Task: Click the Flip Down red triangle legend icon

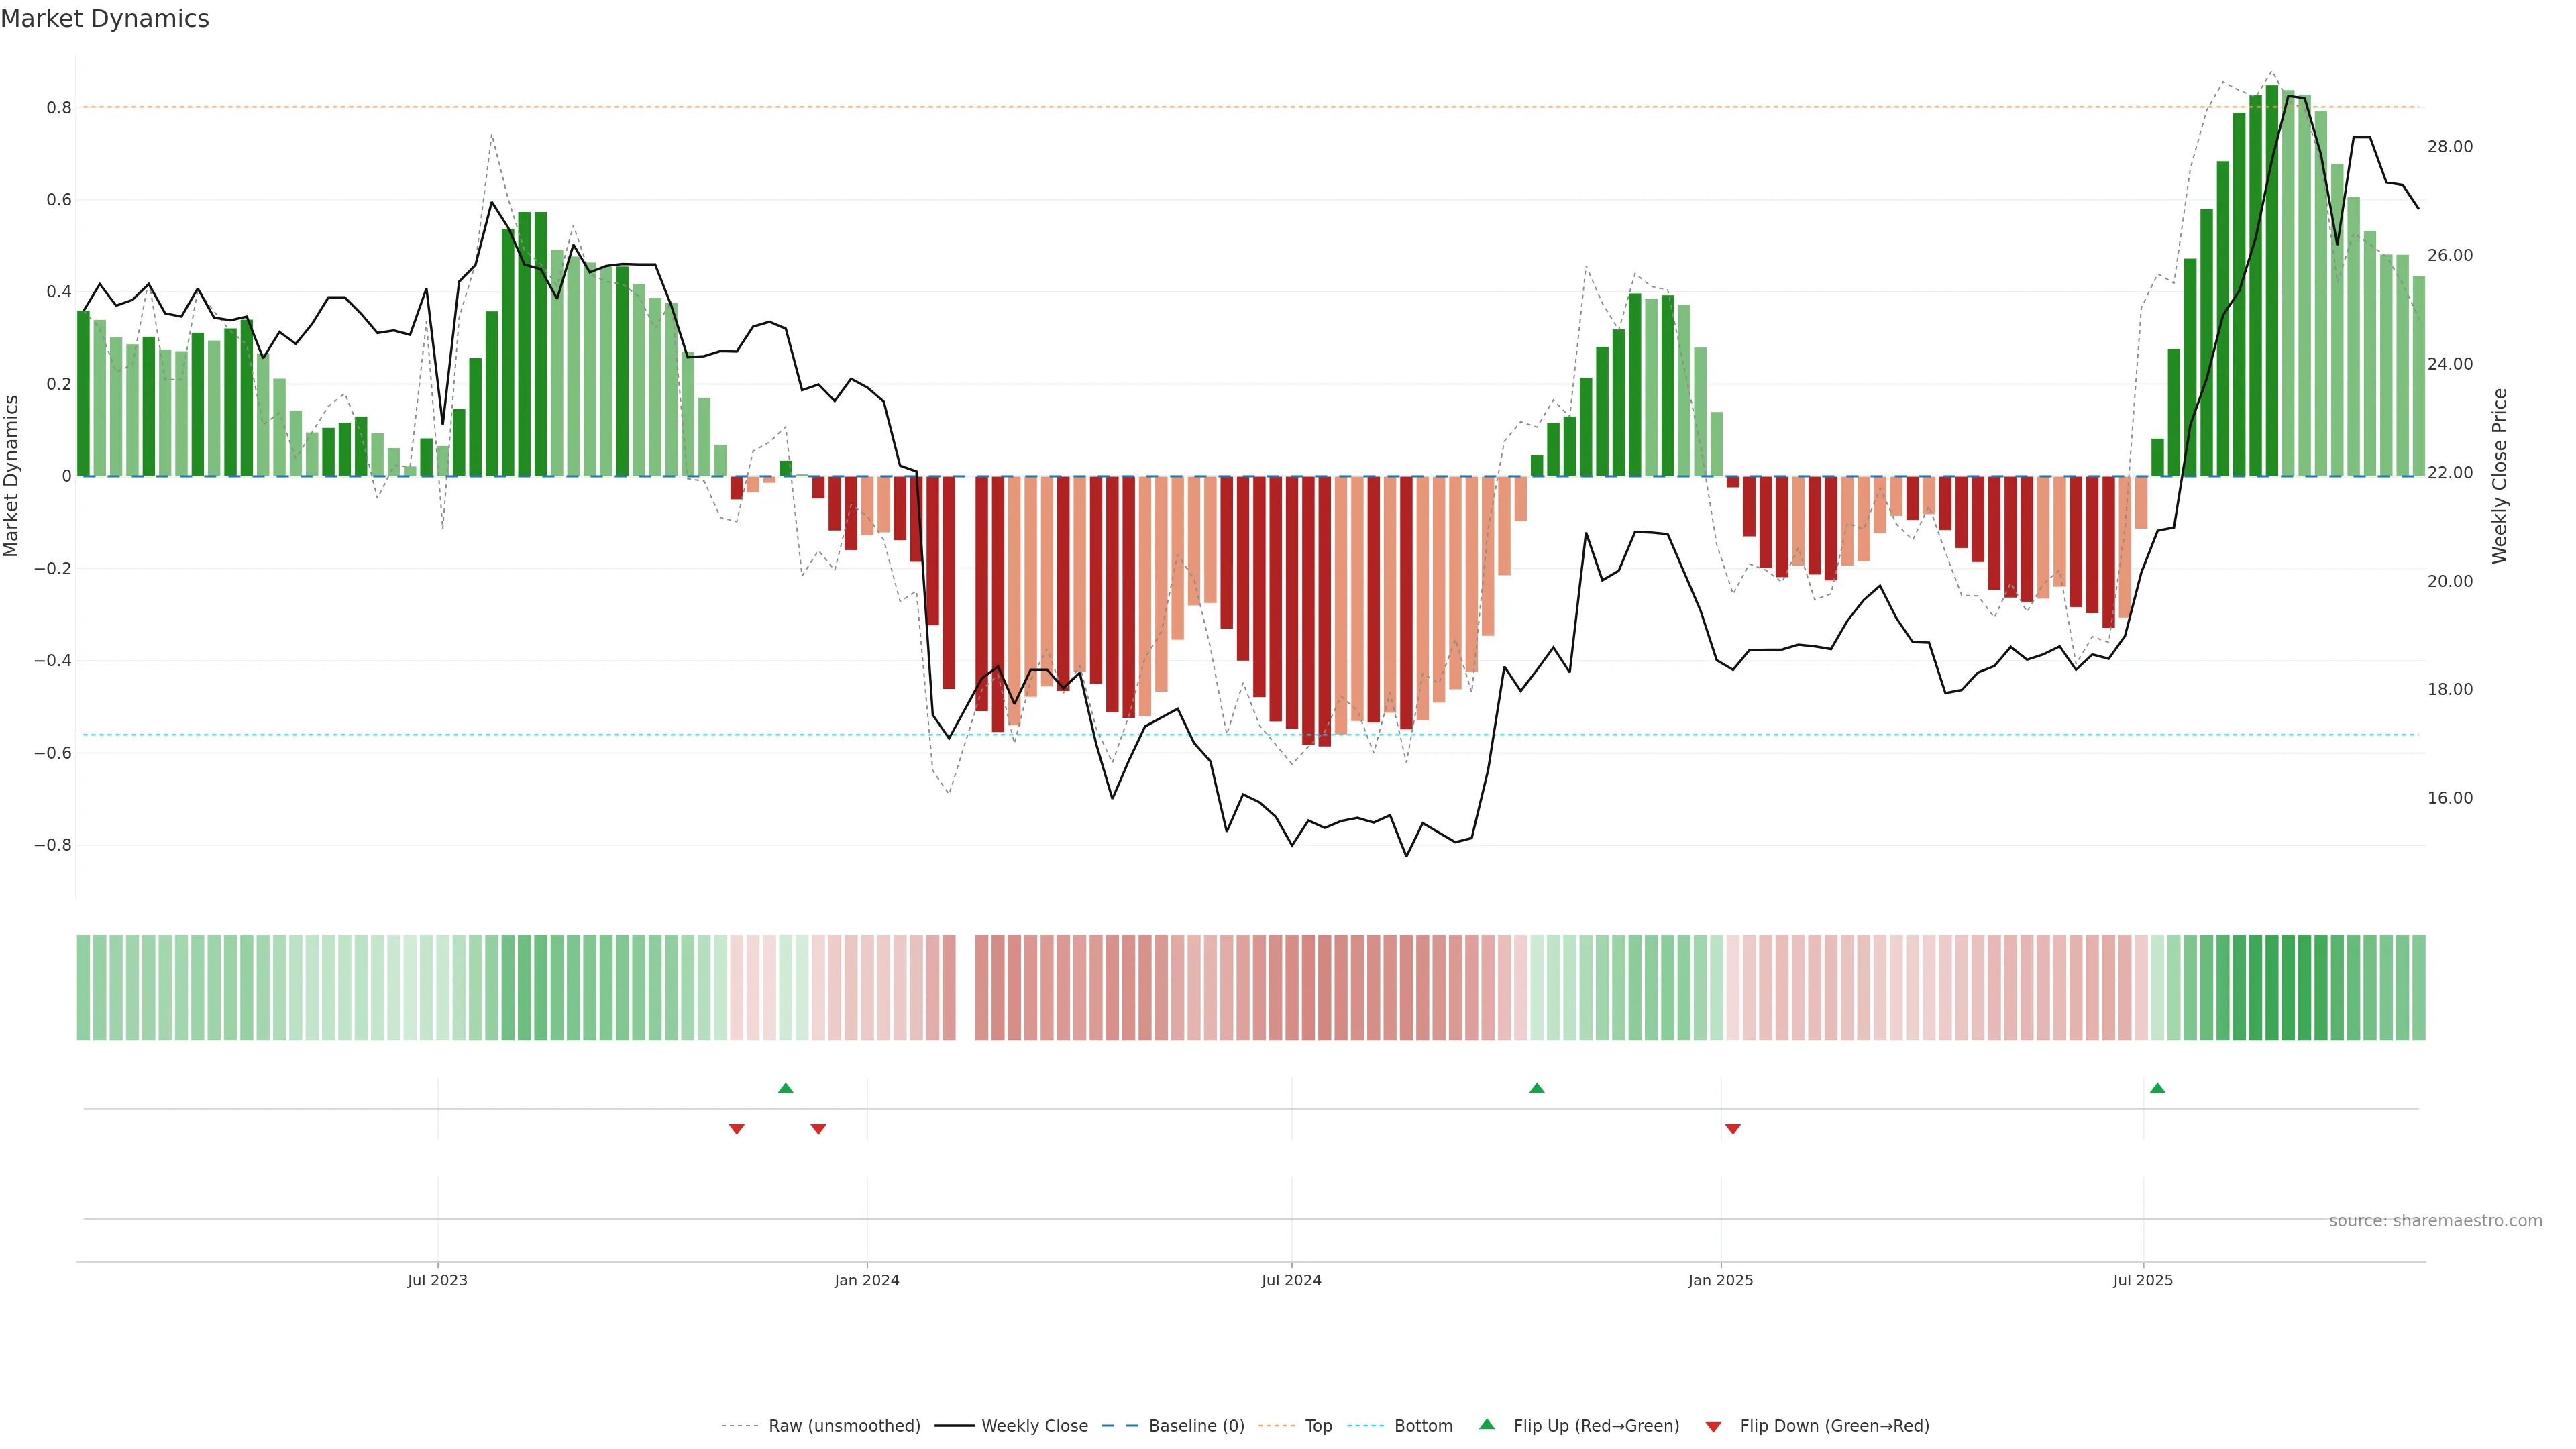Action: 1713,1427
